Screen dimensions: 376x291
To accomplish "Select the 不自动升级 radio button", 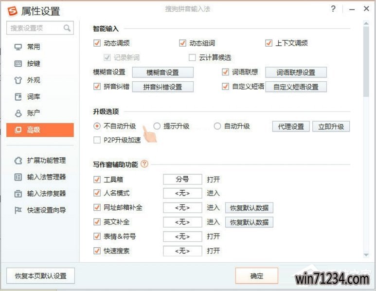I will pos(97,126).
